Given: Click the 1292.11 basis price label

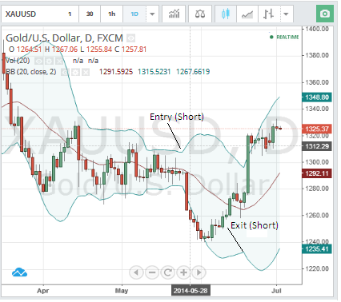Looking at the screenshot, I should (317, 173).
